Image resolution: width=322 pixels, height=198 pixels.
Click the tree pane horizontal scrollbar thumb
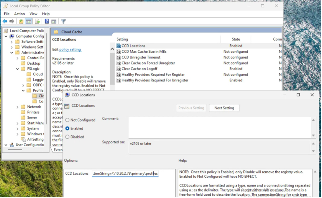pyautogui.click(x=15, y=149)
